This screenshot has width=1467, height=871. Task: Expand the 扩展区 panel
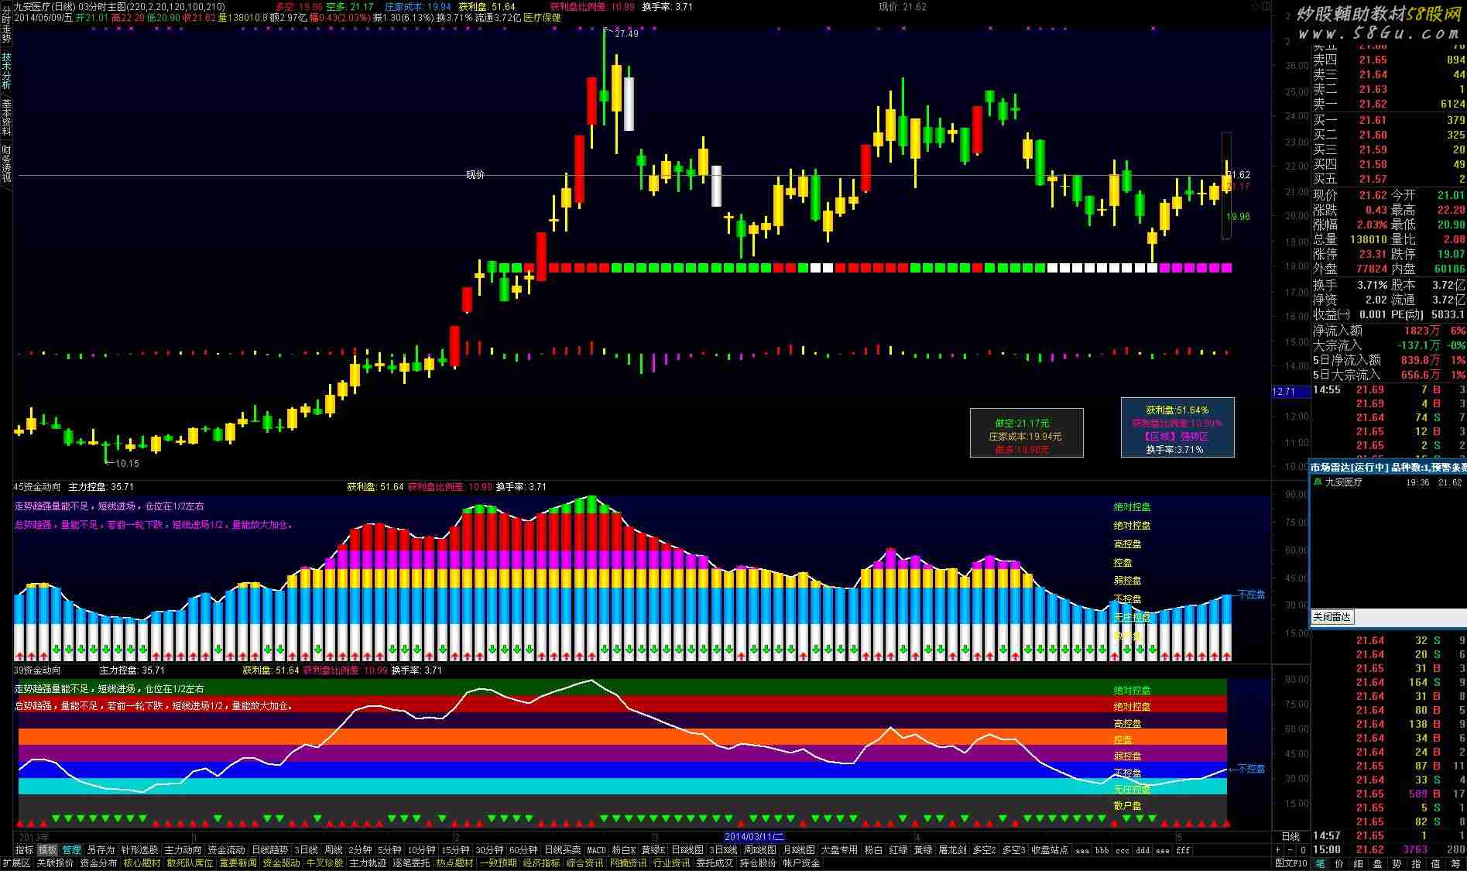pos(15,863)
